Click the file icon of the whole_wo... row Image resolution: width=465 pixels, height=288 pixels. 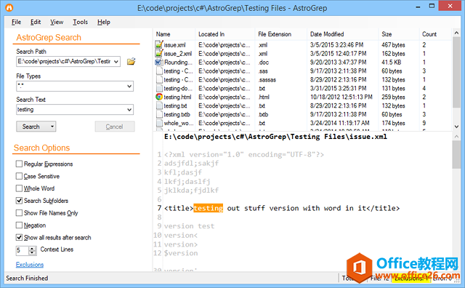coord(159,123)
